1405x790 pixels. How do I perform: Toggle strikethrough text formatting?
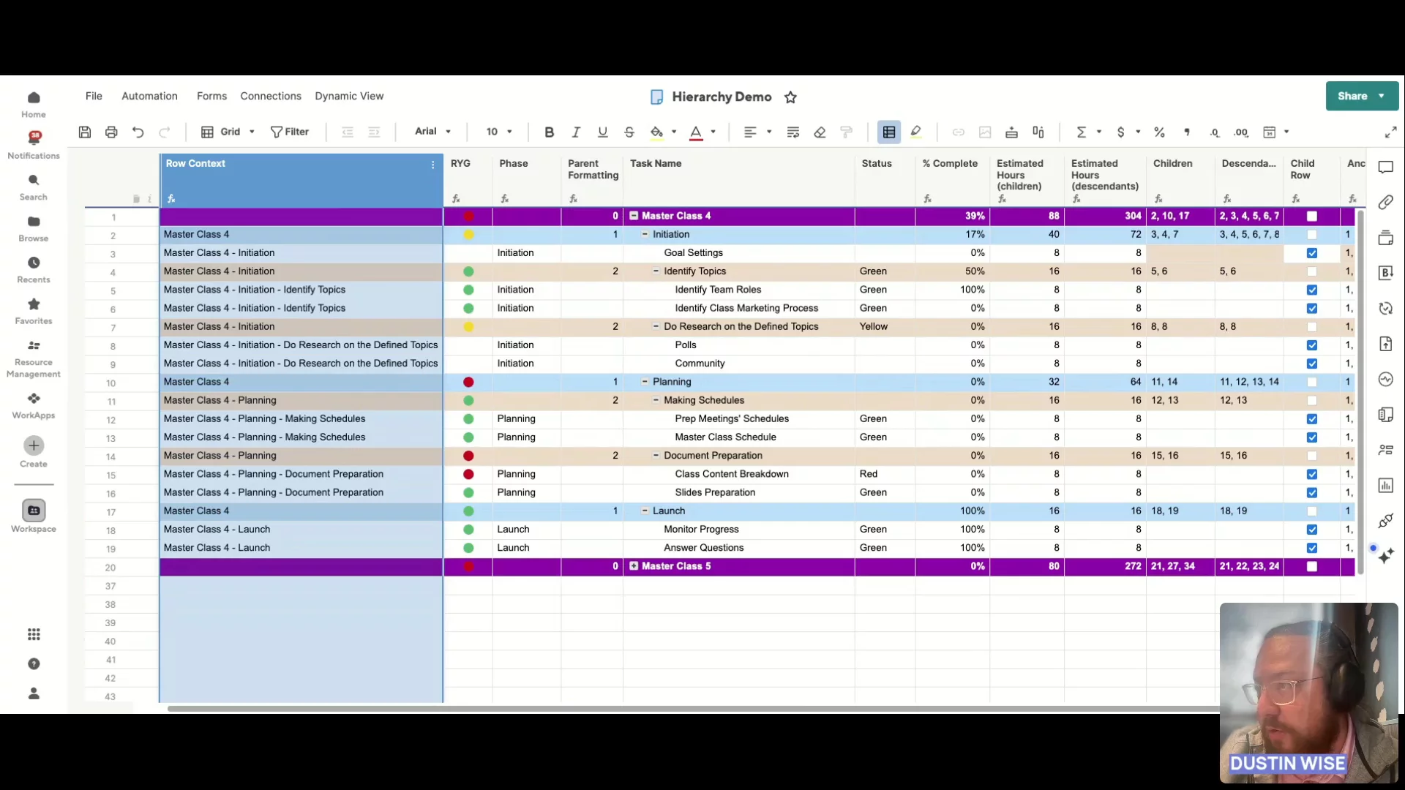[629, 132]
